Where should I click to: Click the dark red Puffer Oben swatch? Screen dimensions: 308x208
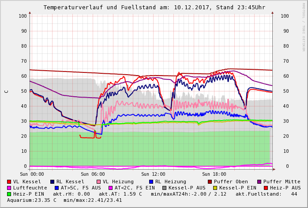[x=210, y=182]
